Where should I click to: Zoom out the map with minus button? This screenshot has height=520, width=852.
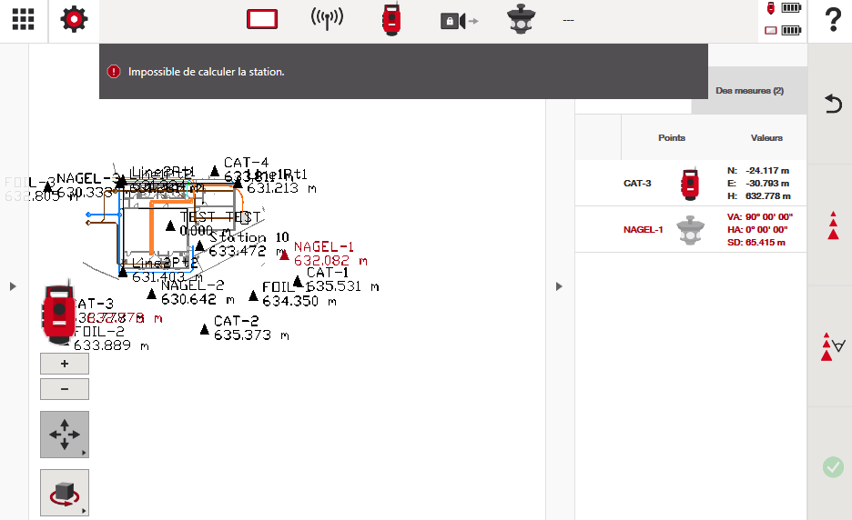tap(65, 389)
